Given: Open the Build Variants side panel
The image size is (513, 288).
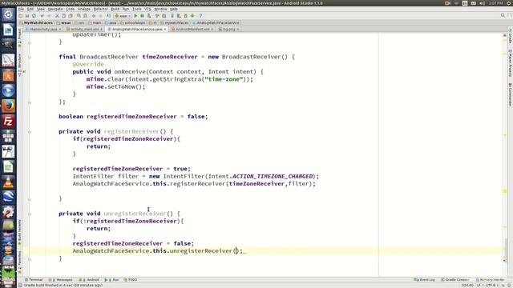Looking at the screenshot, I should click(19, 233).
